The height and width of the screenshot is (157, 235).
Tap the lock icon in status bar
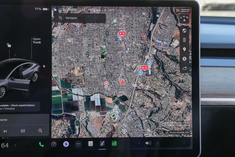tap(55, 10)
